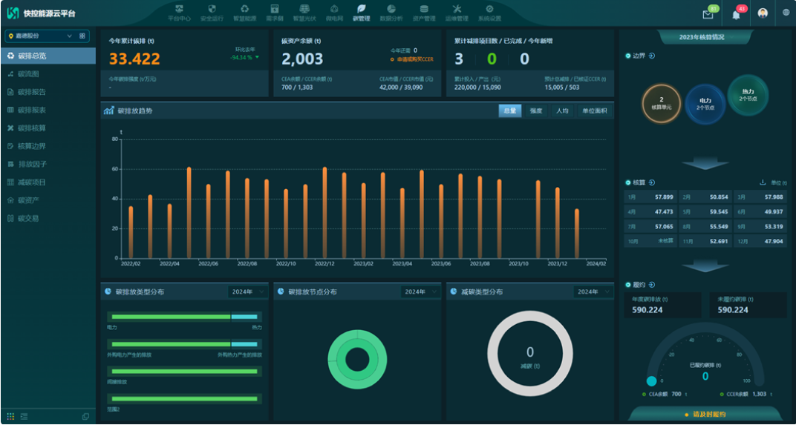This screenshot has width=796, height=425.
Task: Open year dropdown for 碳排放类型分布
Action: (x=248, y=291)
